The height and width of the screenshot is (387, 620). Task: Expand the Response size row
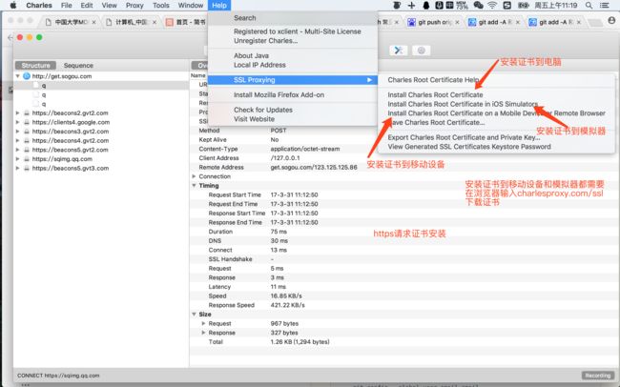pyautogui.click(x=203, y=333)
